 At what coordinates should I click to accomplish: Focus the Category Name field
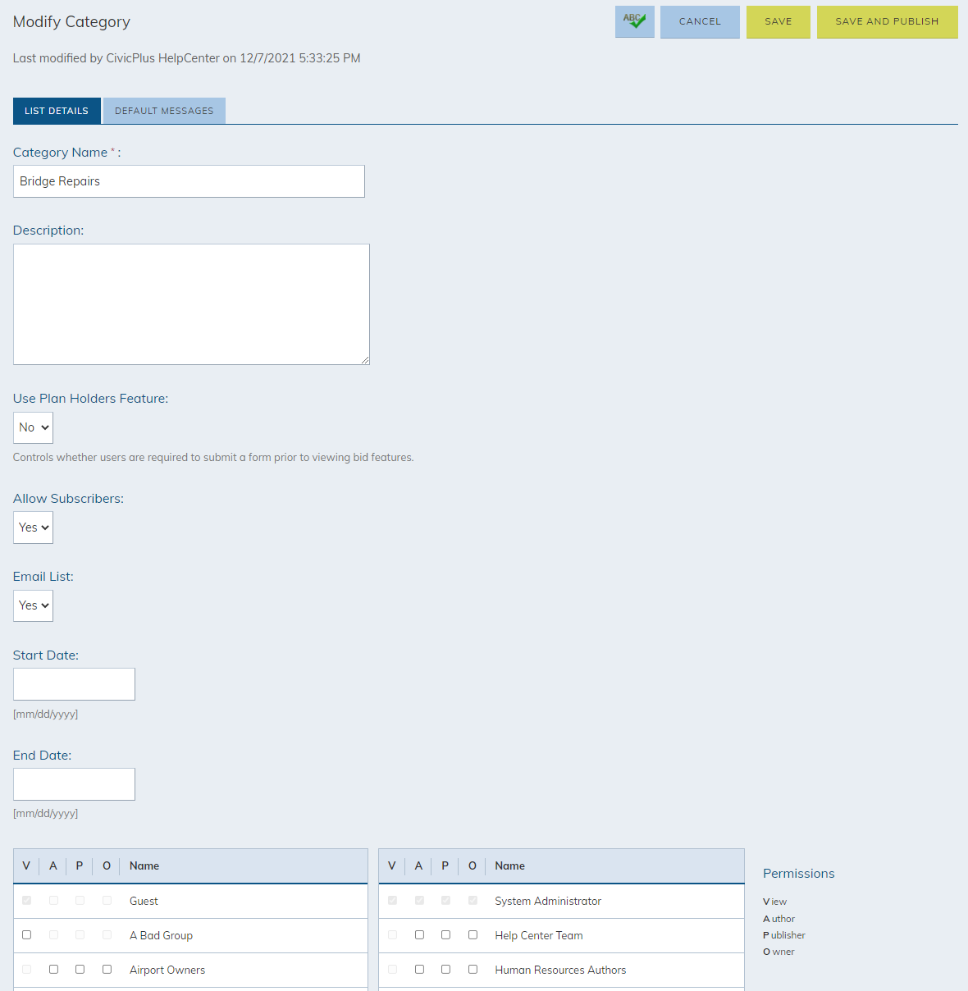[189, 181]
